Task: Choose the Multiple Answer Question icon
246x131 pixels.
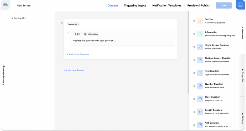Action: coord(200,60)
